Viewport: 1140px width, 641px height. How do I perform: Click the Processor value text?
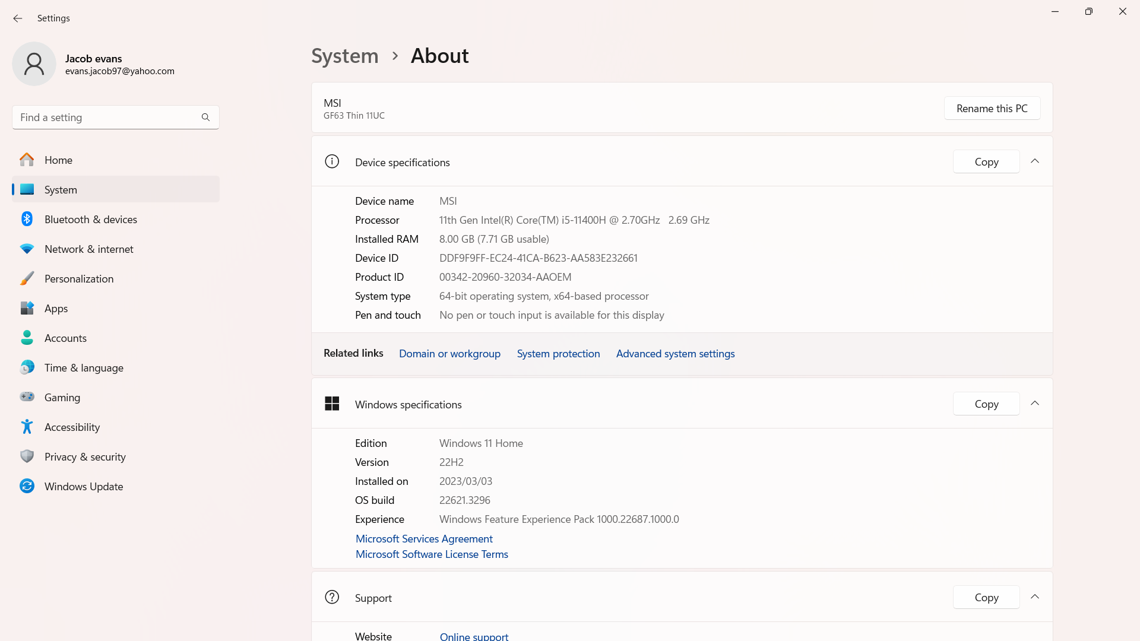[x=574, y=220]
